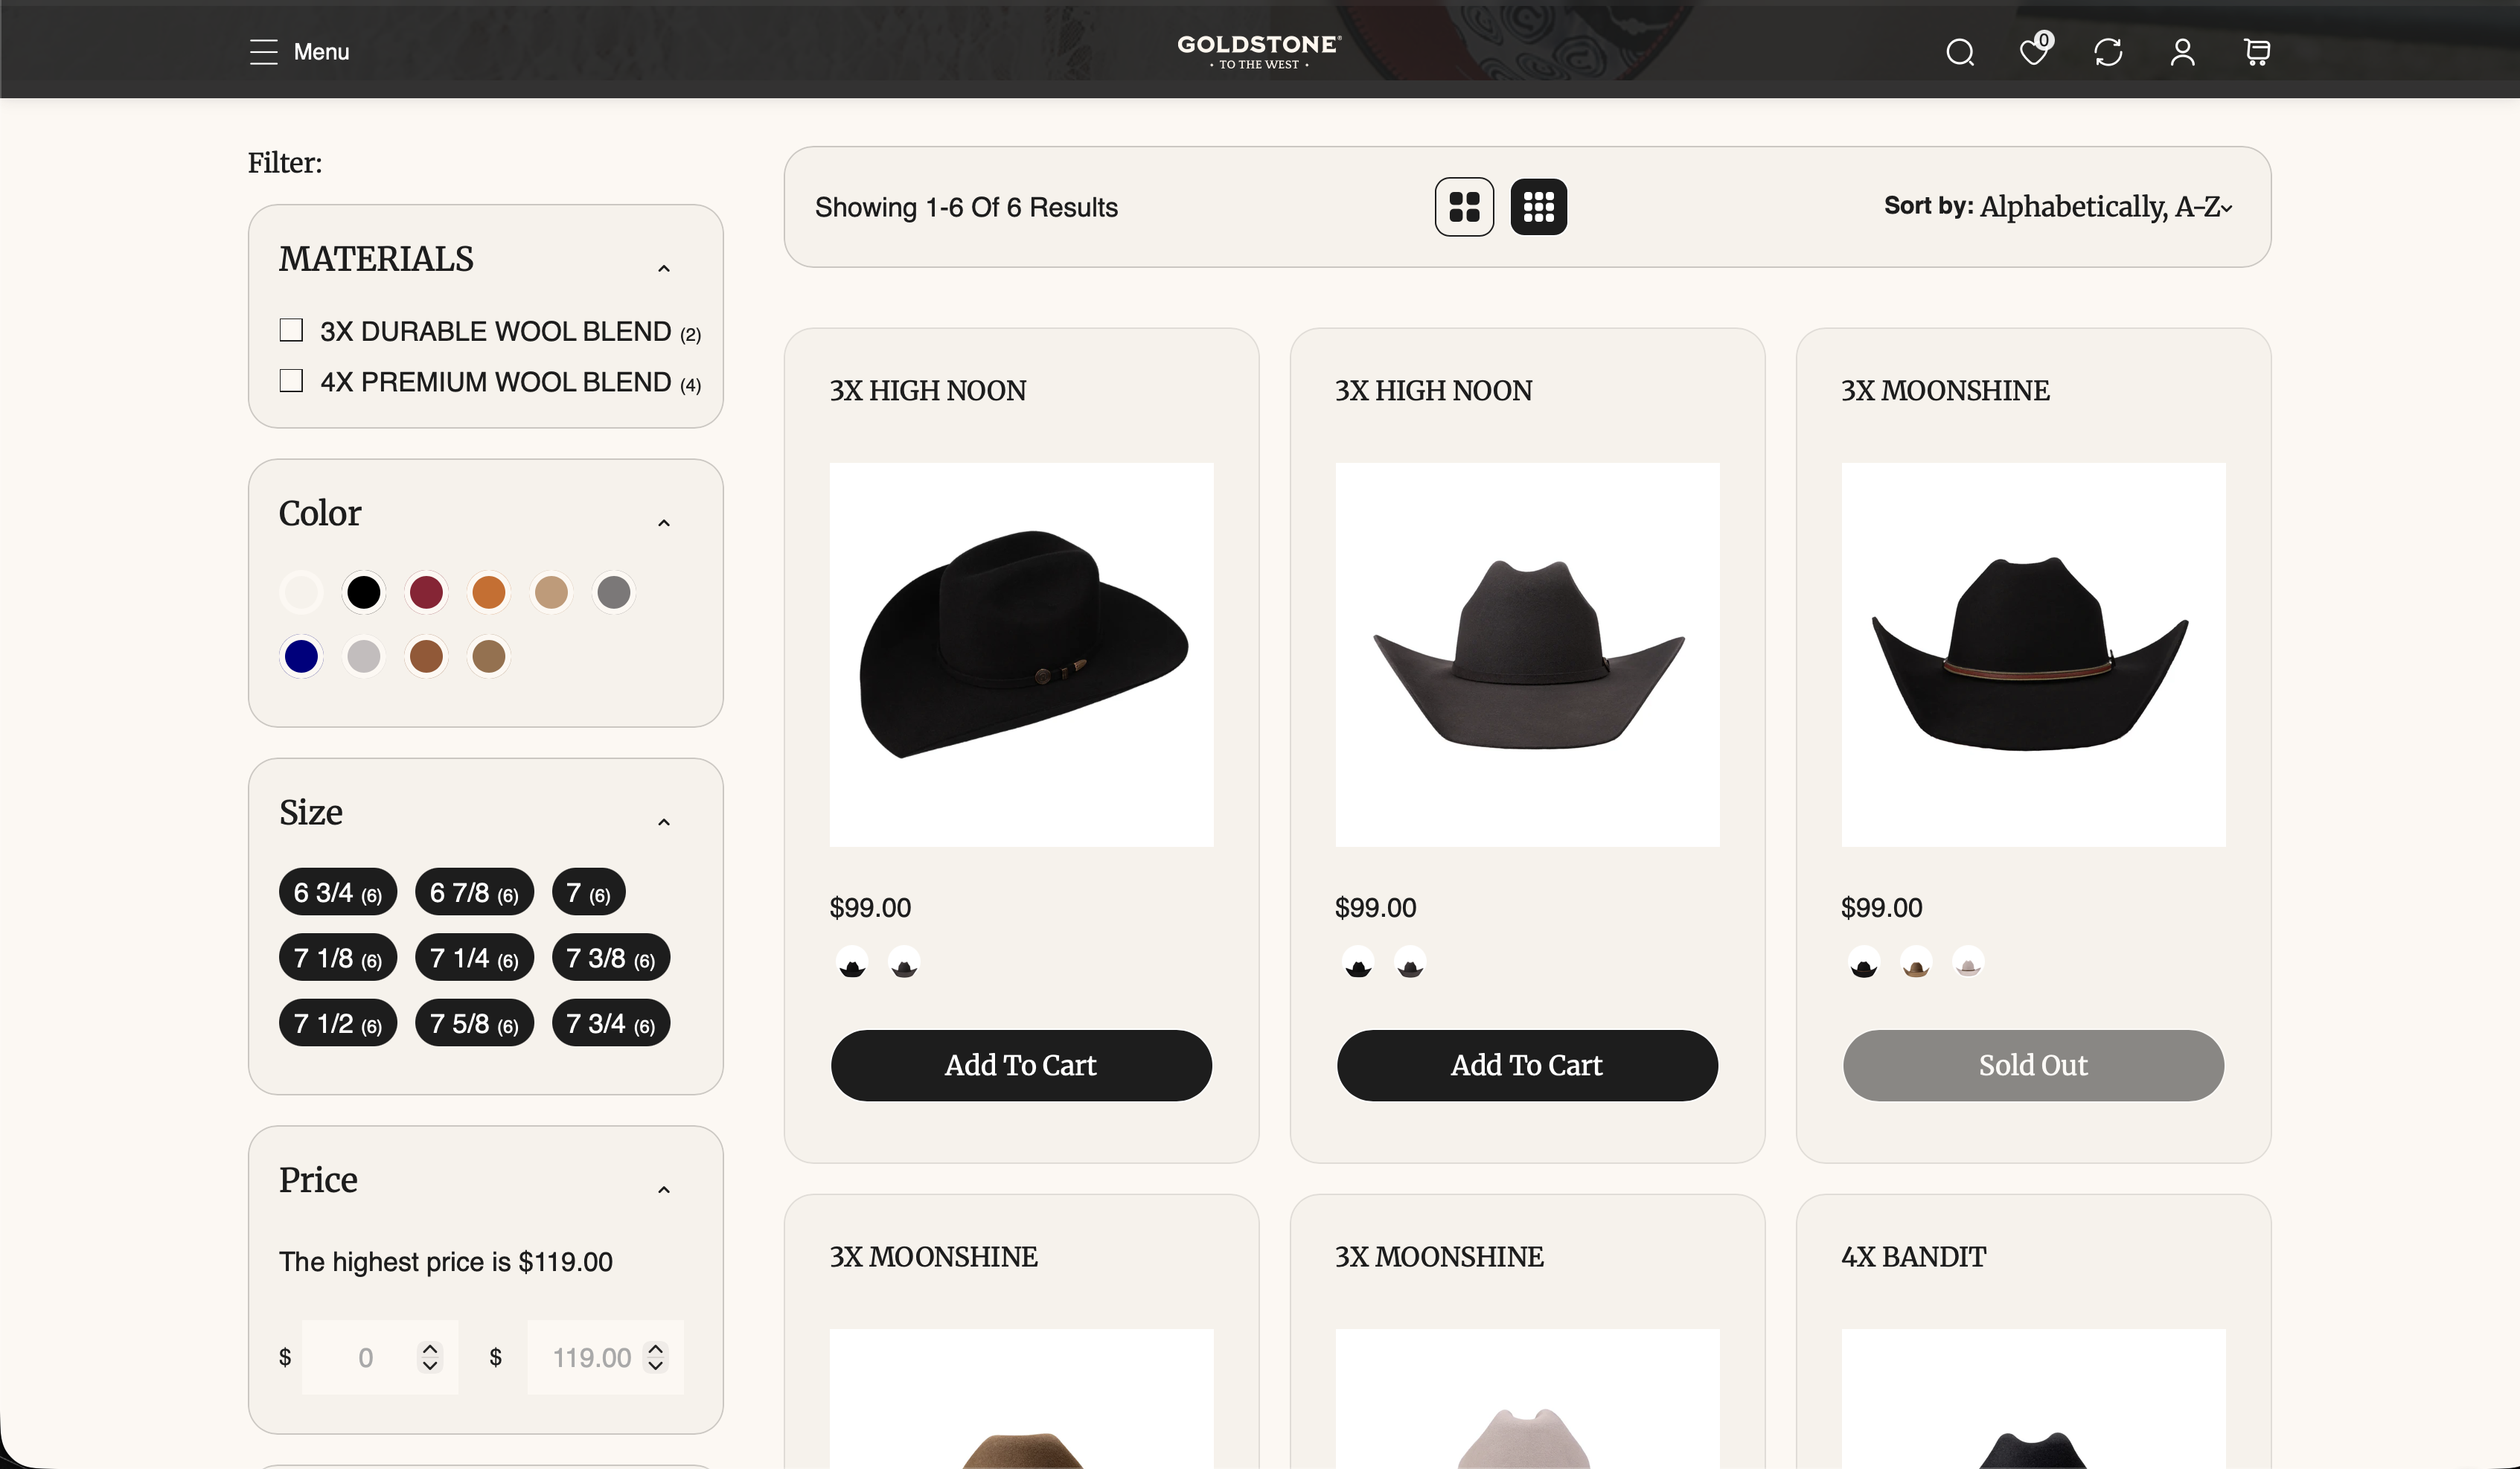The height and width of the screenshot is (1469, 2520).
Task: Click the maximum price stepper arrows
Action: click(655, 1357)
